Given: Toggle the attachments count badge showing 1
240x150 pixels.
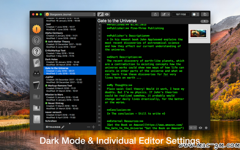Looking at the screenshot, I should 204,21.
